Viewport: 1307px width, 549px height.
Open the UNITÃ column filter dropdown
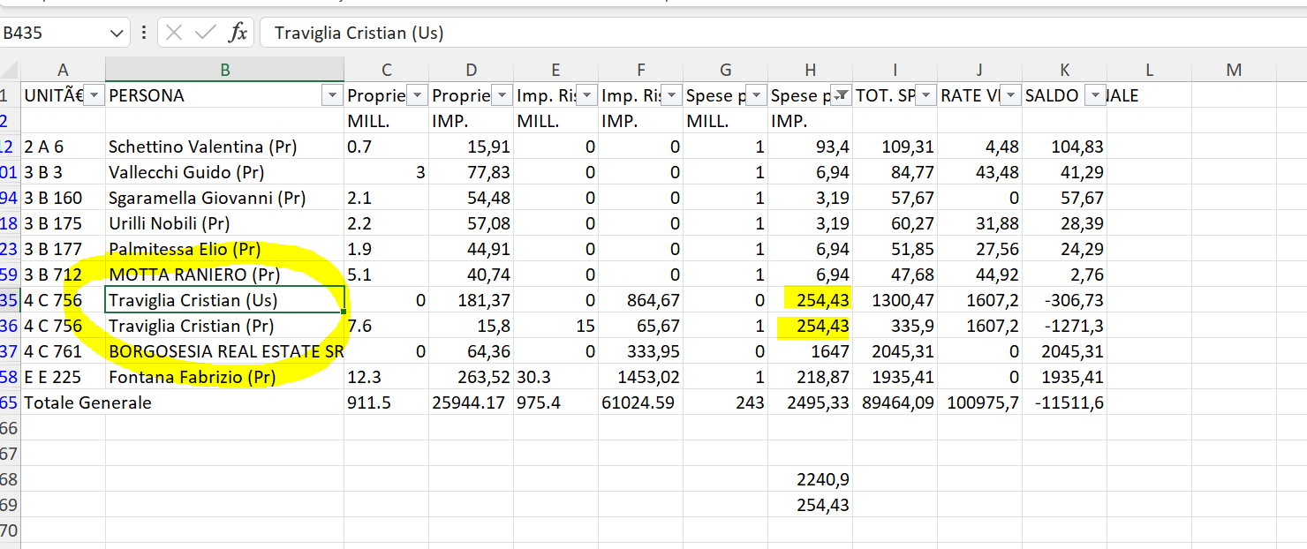[x=94, y=95]
